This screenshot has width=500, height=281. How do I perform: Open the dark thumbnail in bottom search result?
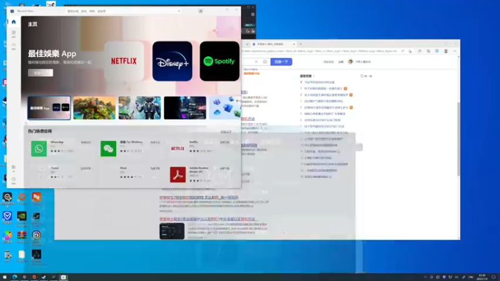172,231
